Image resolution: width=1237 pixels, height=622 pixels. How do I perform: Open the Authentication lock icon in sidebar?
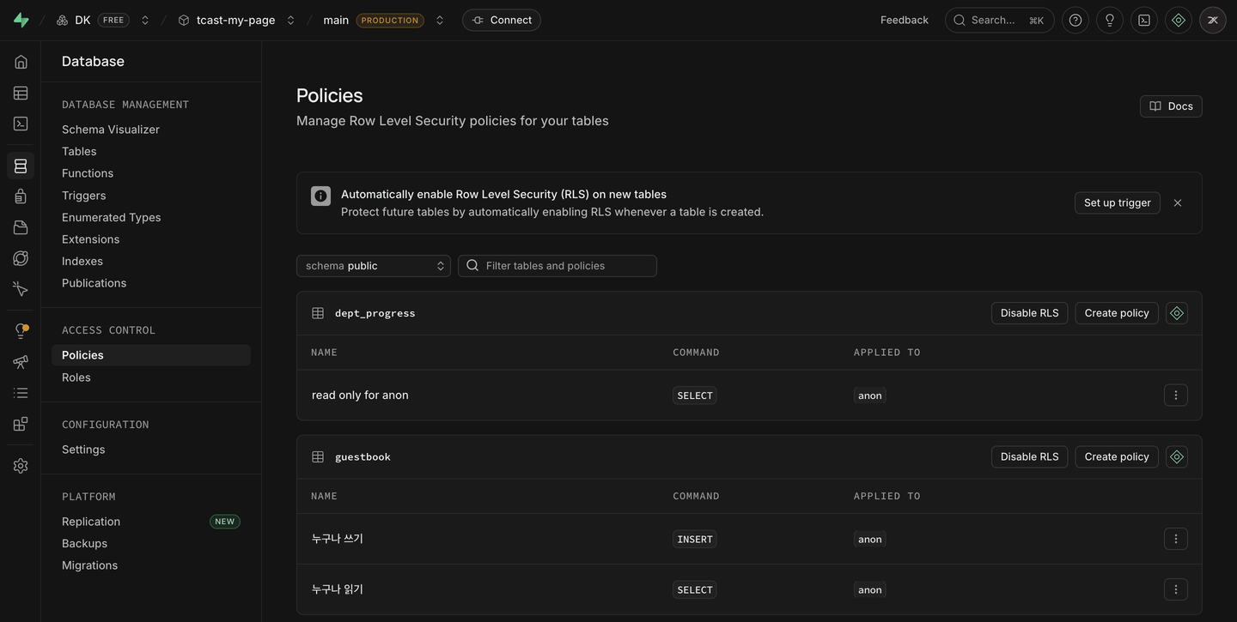tap(21, 196)
